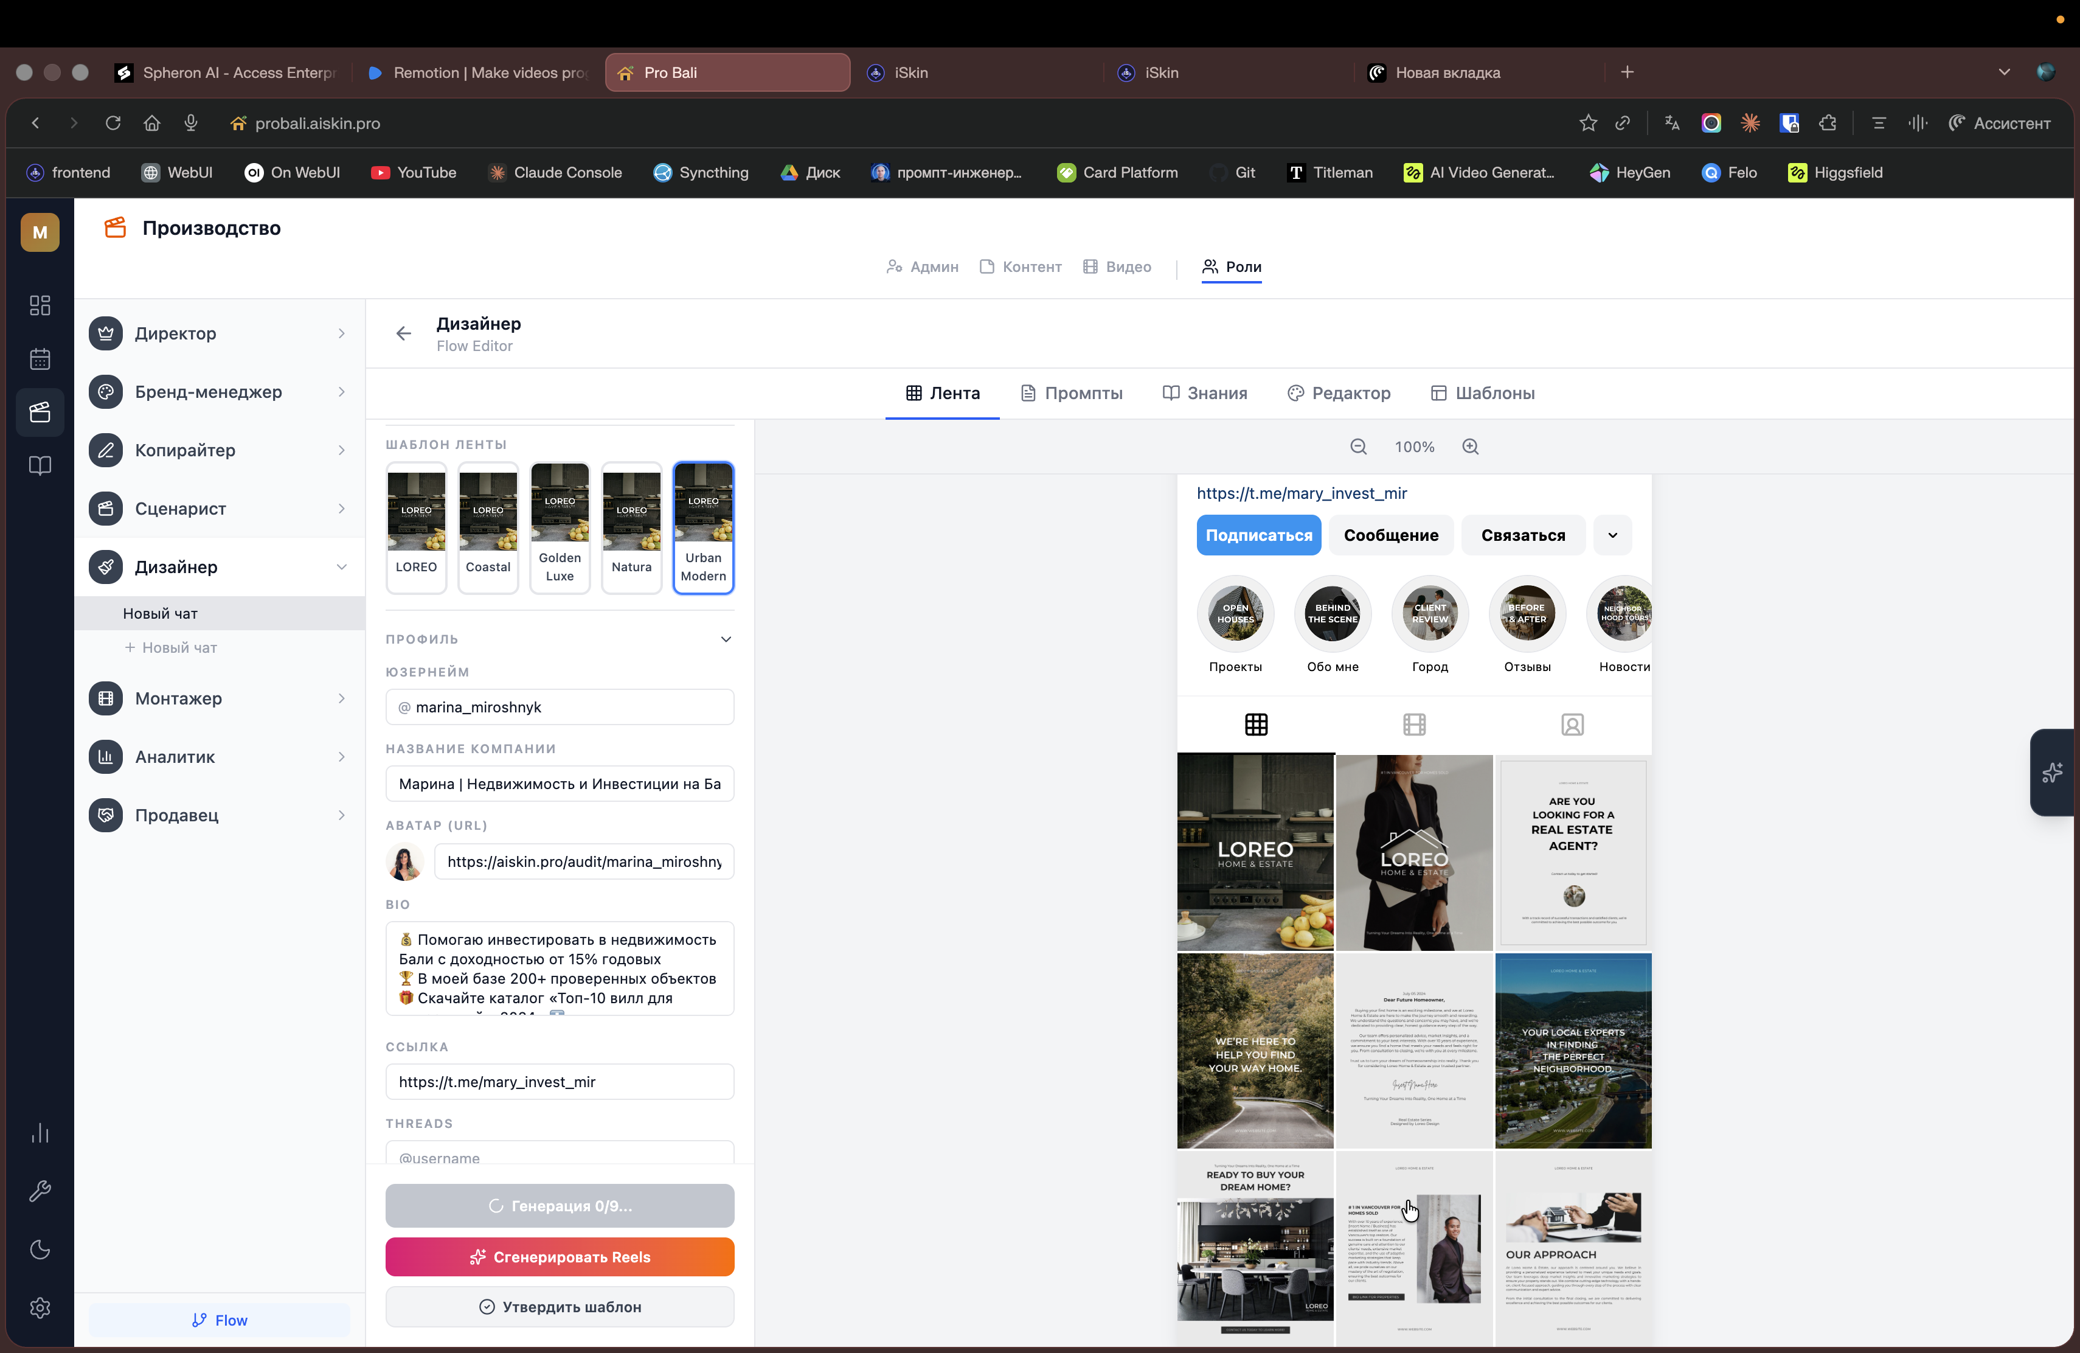Open the calendar icon in left sidebar
2080x1353 pixels.
click(40, 358)
